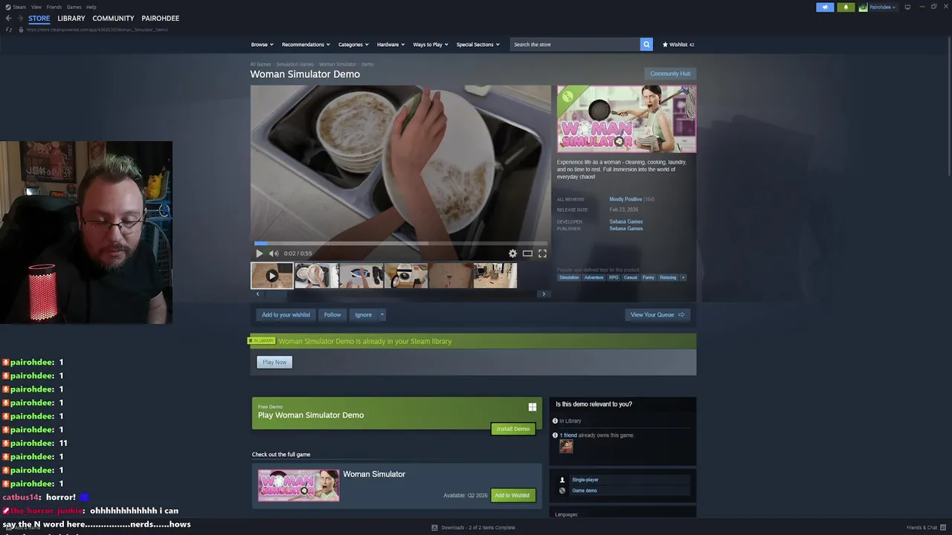
Task: Select the STORE tab
Action: 39,18
